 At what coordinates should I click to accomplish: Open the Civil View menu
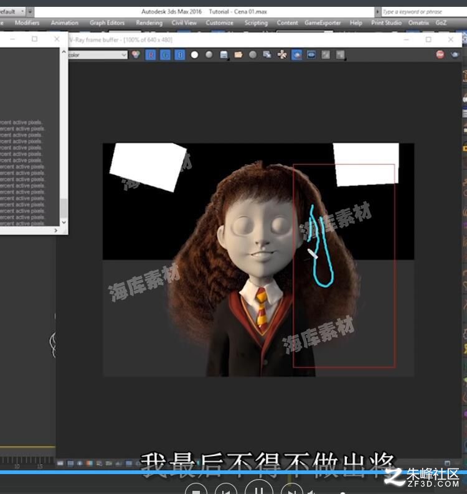(184, 22)
